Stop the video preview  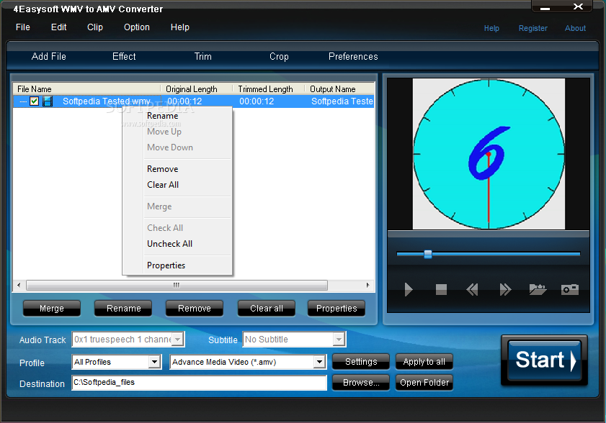[x=441, y=289]
